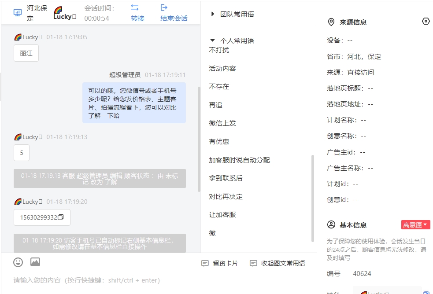This screenshot has width=433, height=294.
Task: Click the location pin icon of 来源信息
Action: tap(331, 22)
